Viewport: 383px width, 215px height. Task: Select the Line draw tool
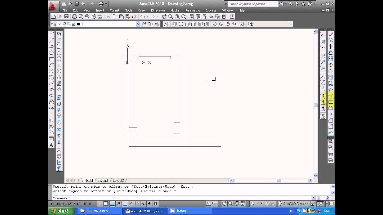pos(51,34)
